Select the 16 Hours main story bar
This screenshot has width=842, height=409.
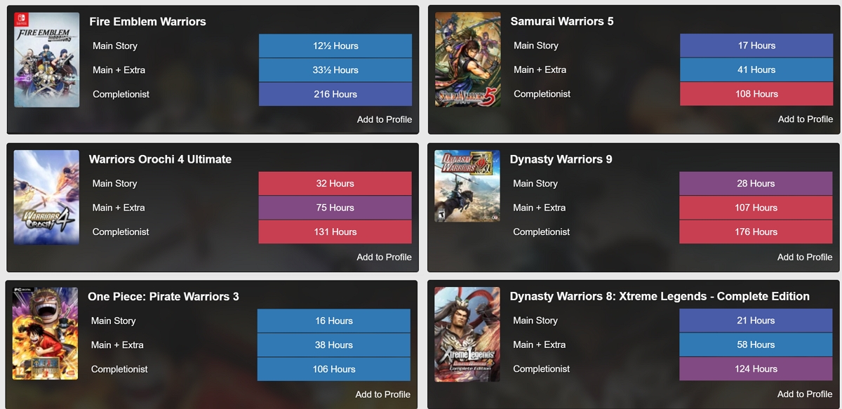[x=334, y=321]
